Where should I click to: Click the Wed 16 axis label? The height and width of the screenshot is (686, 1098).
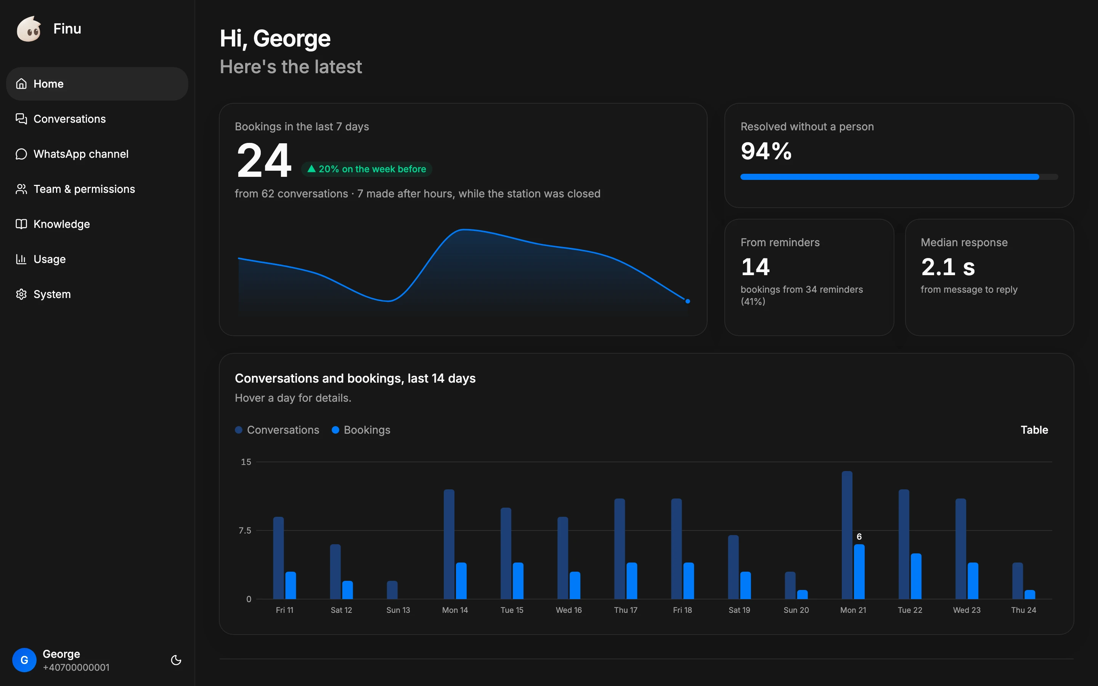point(568,610)
